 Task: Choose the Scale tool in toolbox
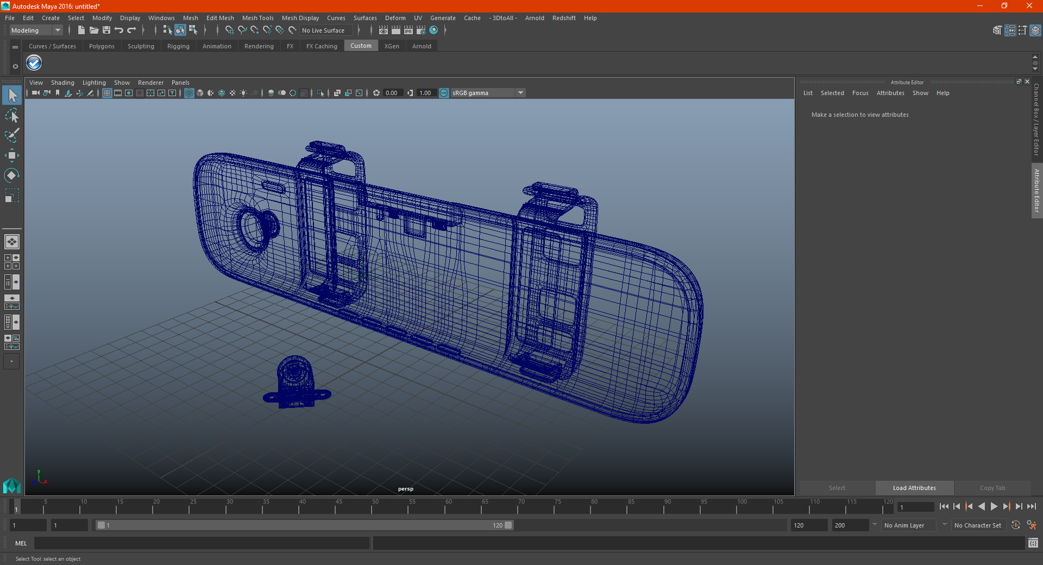tap(12, 196)
